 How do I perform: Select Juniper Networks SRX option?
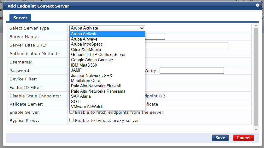(x=107, y=75)
